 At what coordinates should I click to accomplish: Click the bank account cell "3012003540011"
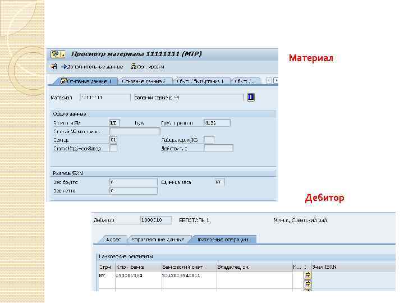[x=189, y=276]
